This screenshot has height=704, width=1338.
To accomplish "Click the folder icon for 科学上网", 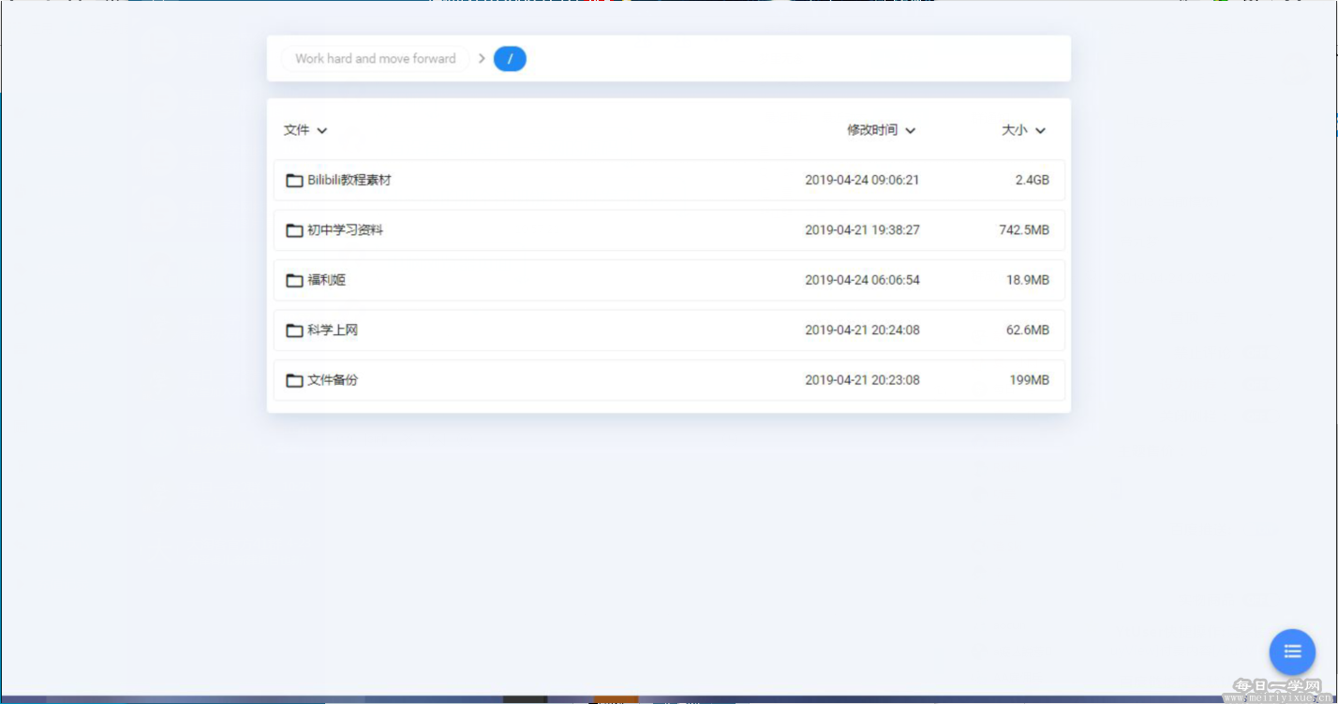I will (x=294, y=330).
